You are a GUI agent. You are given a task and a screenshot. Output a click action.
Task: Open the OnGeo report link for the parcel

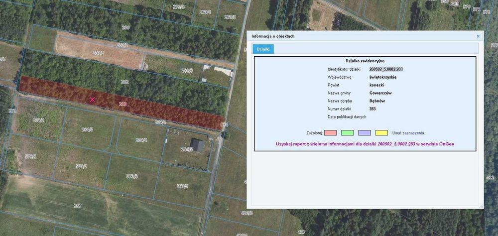click(365, 144)
